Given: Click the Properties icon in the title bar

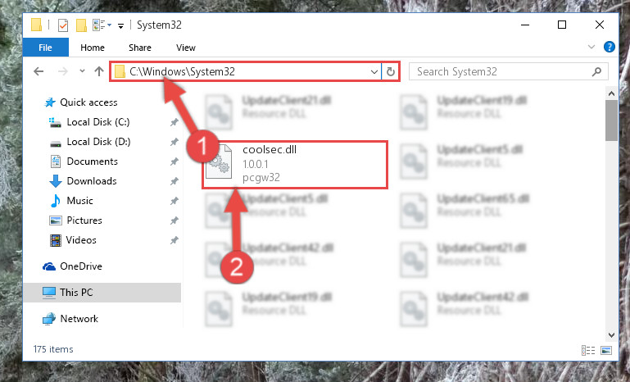Looking at the screenshot, I should pos(63,25).
